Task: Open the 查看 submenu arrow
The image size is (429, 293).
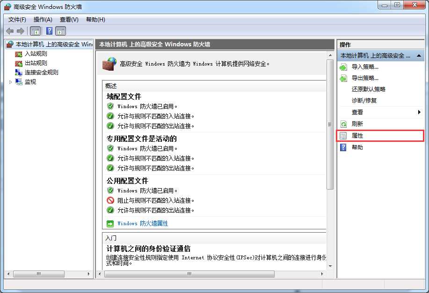Action: 419,112
